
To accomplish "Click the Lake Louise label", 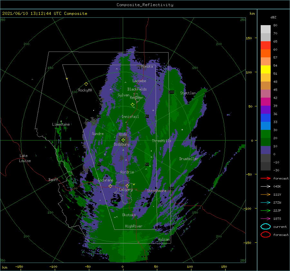I will (x=25, y=158).
